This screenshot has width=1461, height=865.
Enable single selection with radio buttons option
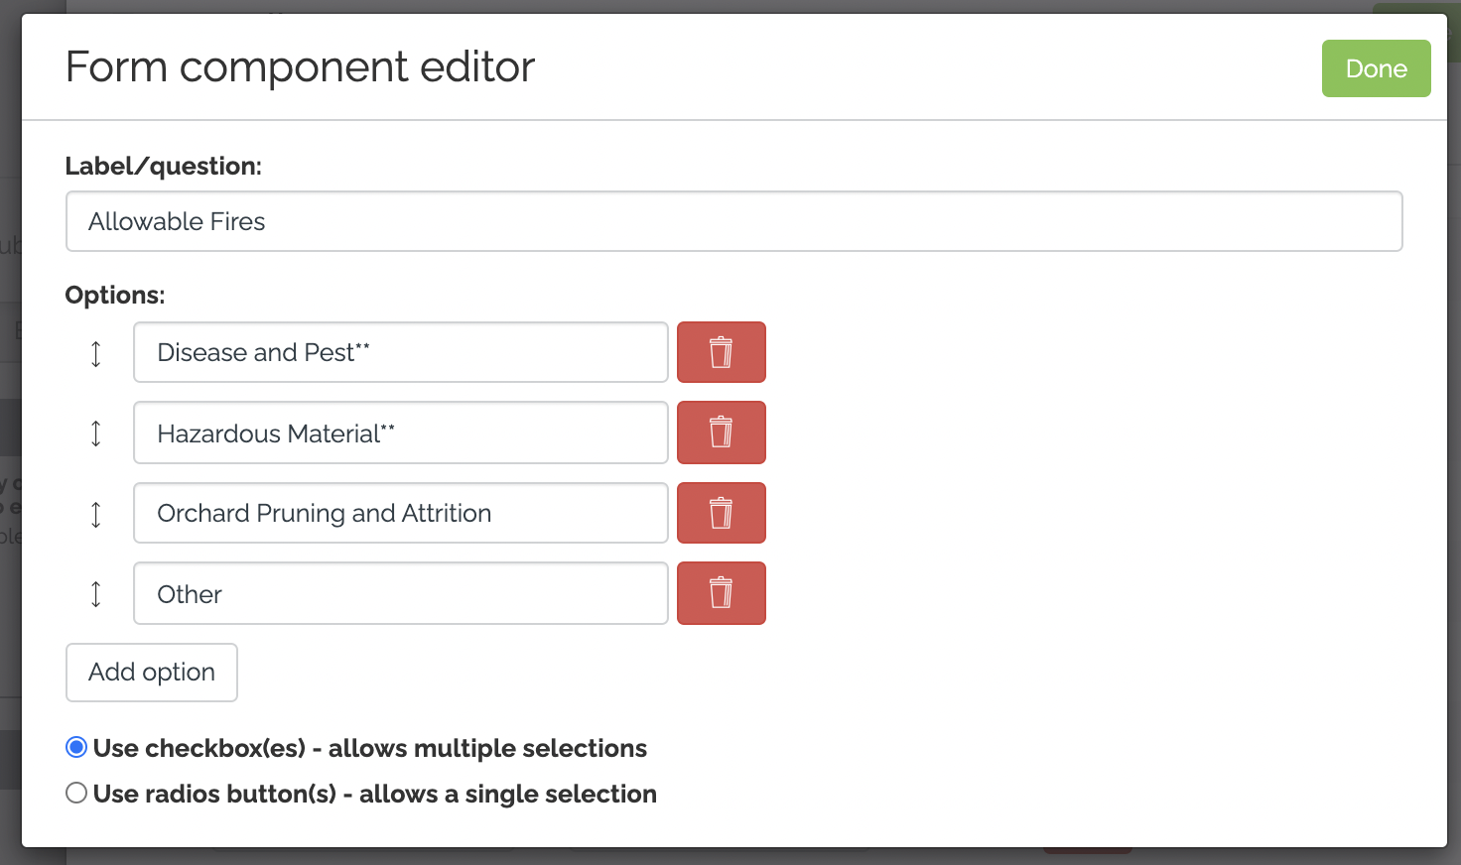[75, 793]
